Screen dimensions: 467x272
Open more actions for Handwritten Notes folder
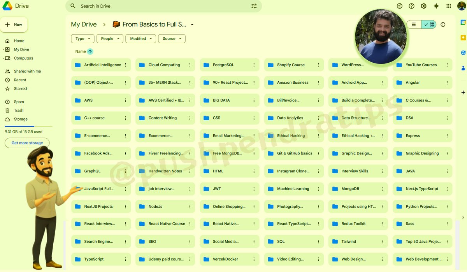click(x=190, y=171)
